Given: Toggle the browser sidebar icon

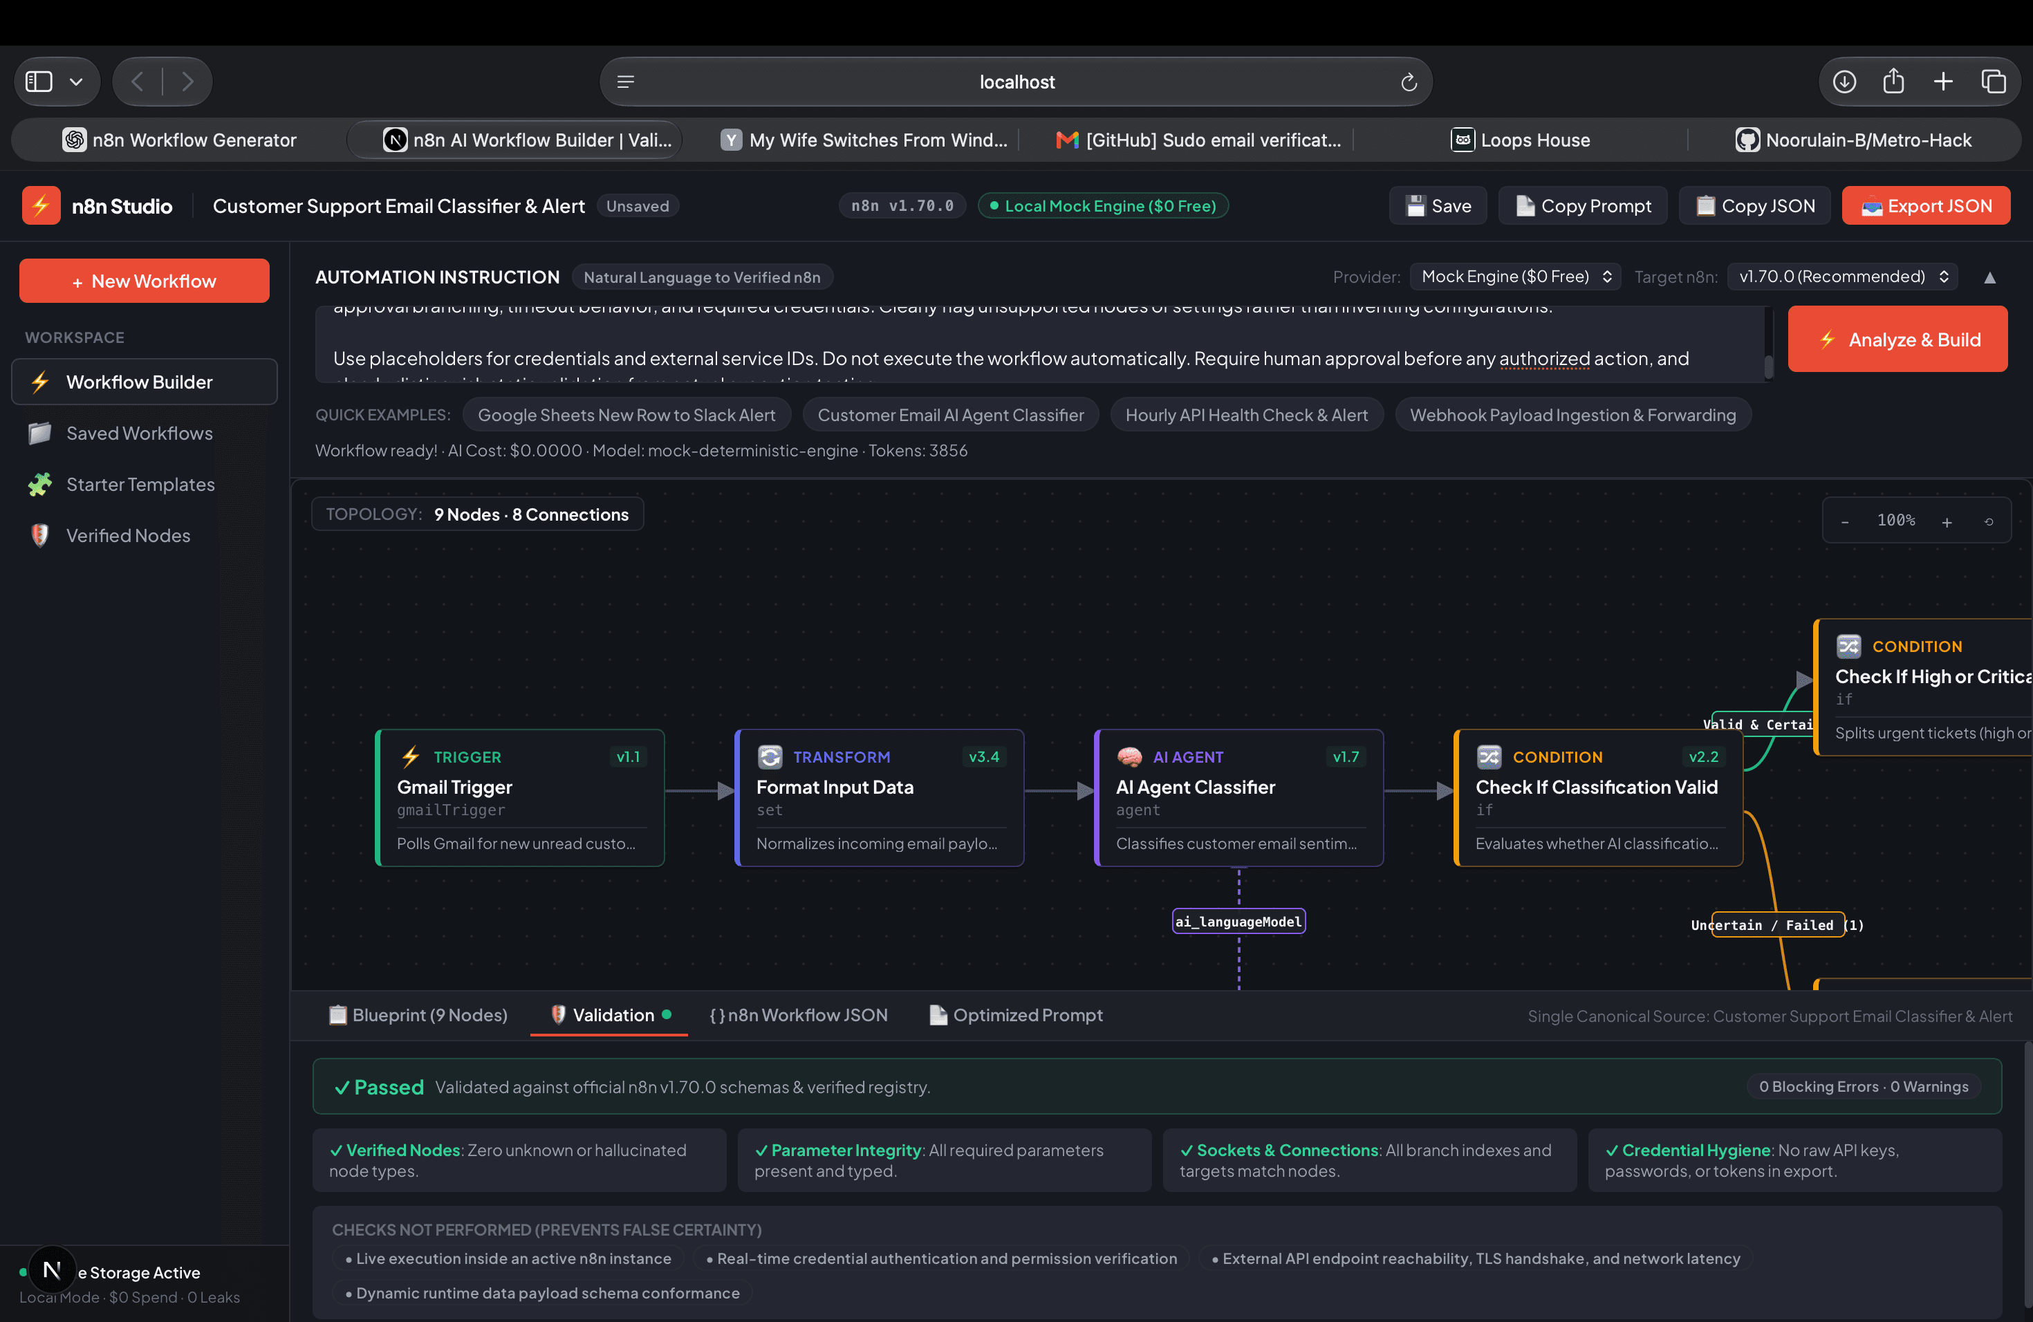Looking at the screenshot, I should pos(39,81).
